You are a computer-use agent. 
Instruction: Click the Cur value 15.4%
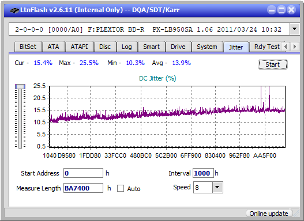point(43,63)
